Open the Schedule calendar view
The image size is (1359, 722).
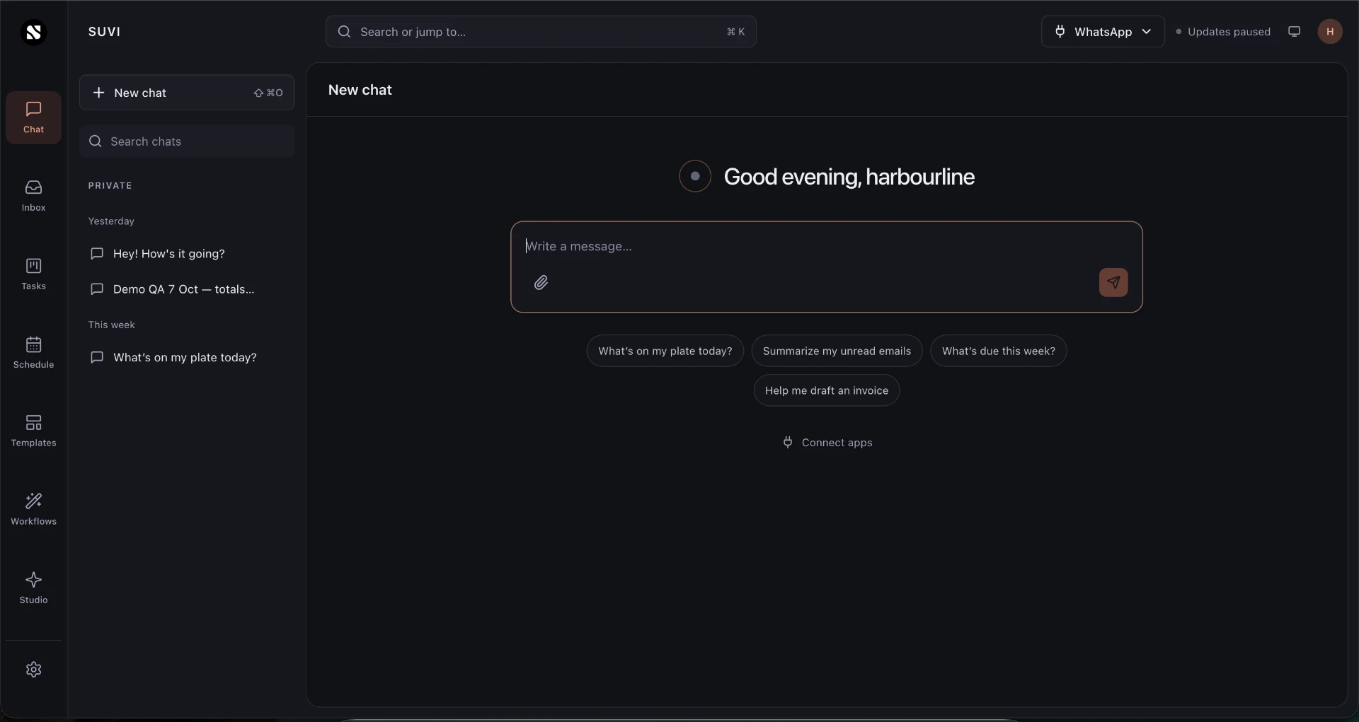coord(33,353)
